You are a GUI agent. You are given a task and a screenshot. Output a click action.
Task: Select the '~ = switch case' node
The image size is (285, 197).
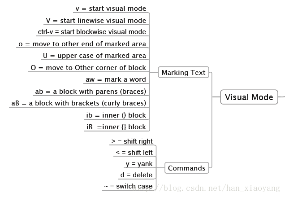point(128,186)
